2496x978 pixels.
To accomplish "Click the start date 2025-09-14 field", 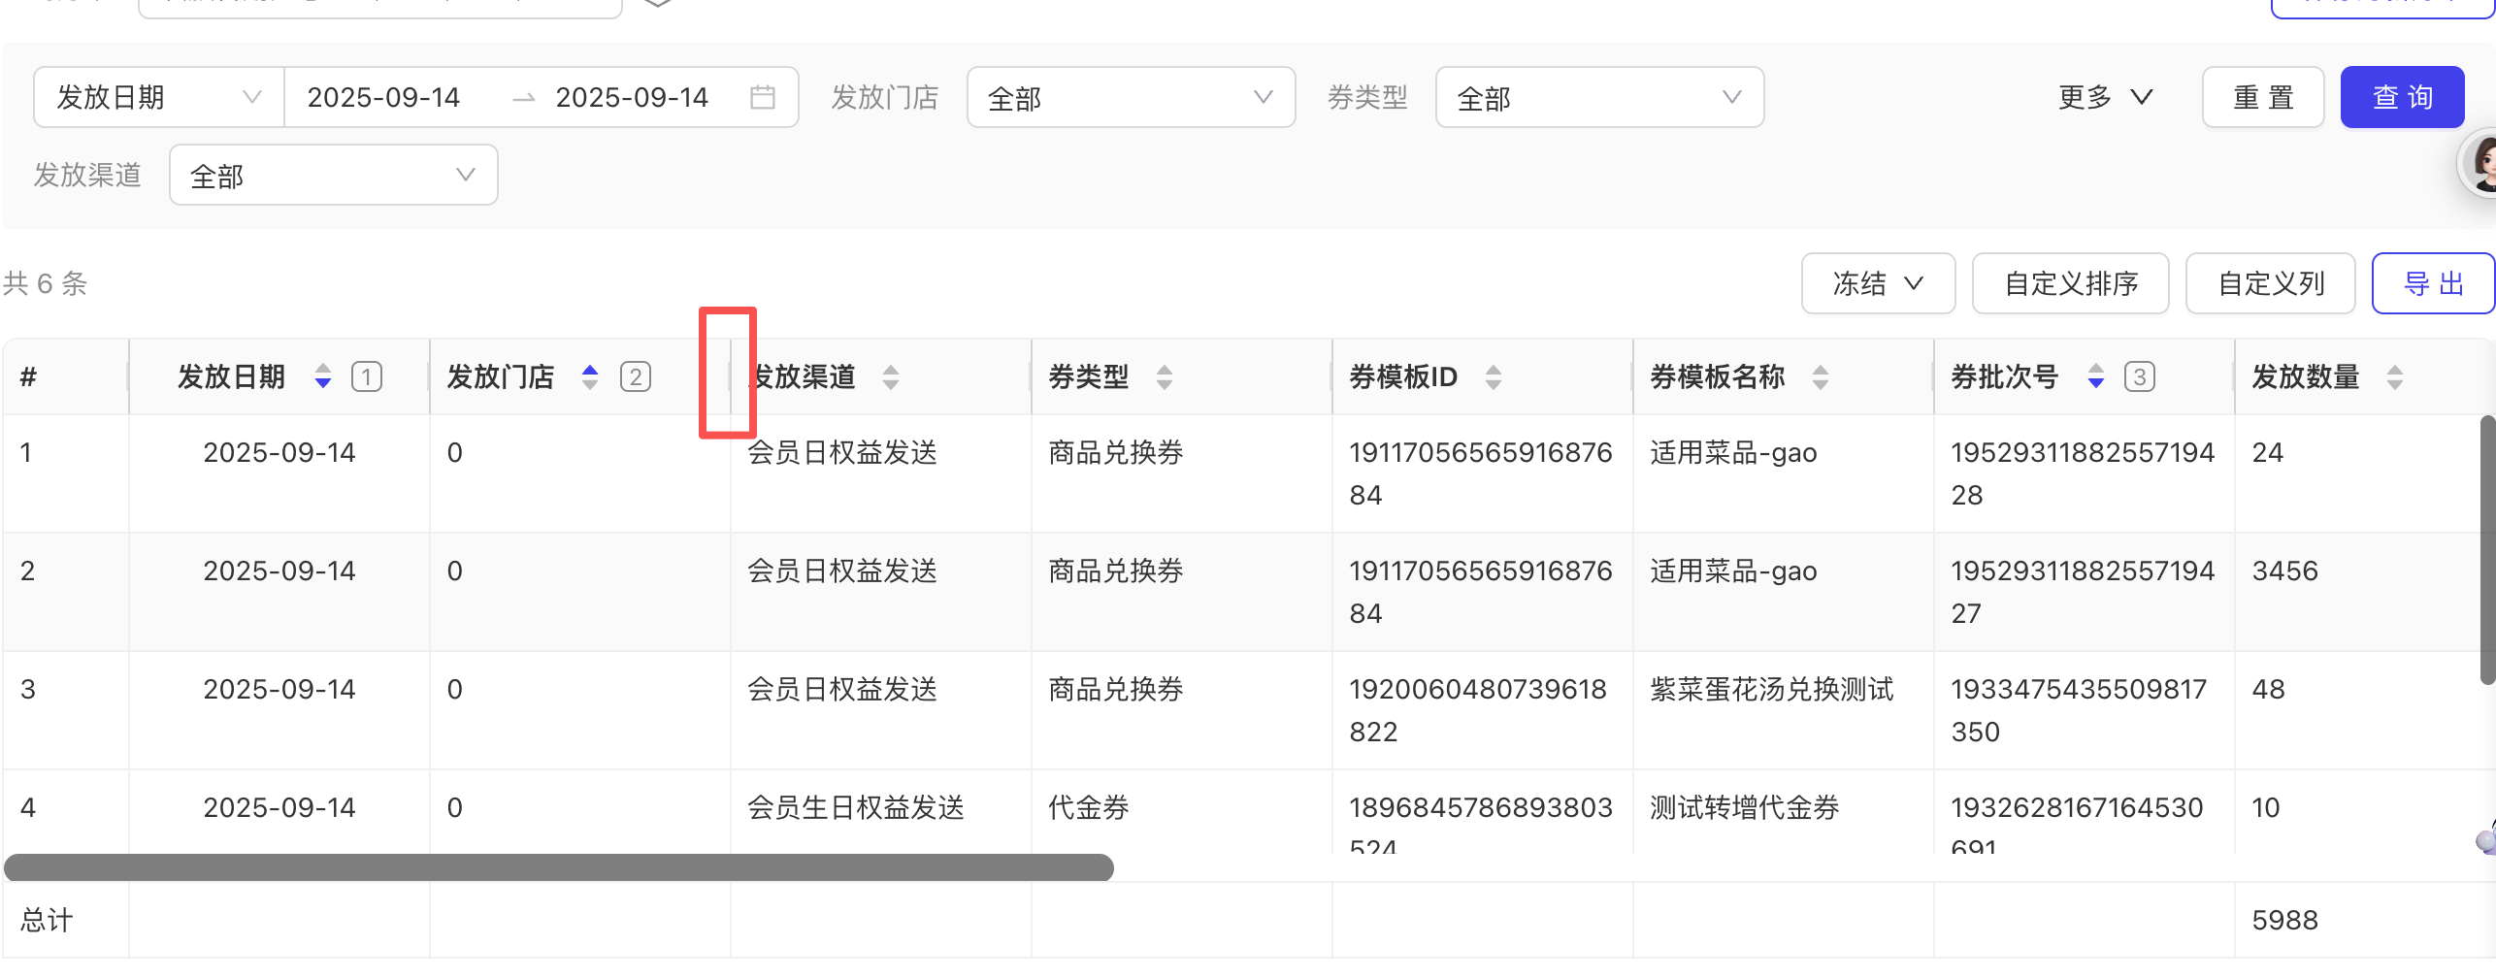I will click(x=383, y=97).
